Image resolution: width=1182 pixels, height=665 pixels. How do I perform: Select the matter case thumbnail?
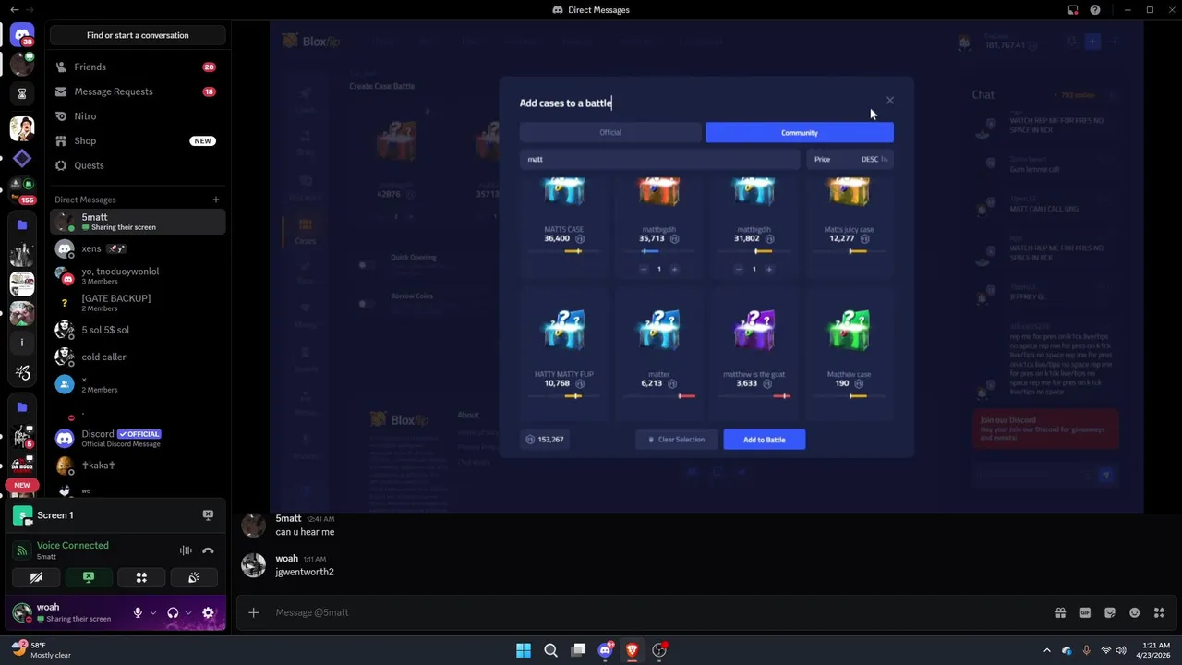[x=659, y=329]
